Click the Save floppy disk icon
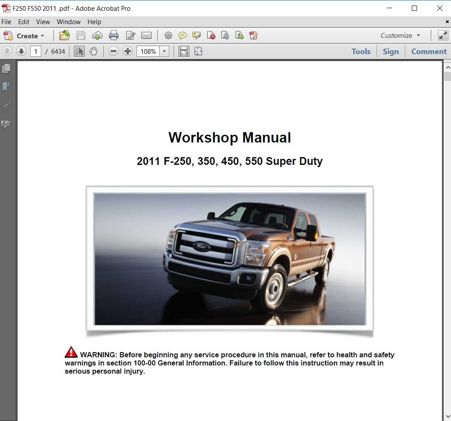Screen dimensions: 451x421 [81, 35]
